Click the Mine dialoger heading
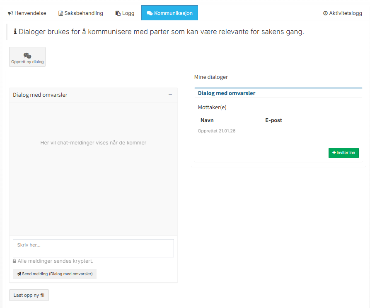The image size is (370, 308). (x=211, y=77)
